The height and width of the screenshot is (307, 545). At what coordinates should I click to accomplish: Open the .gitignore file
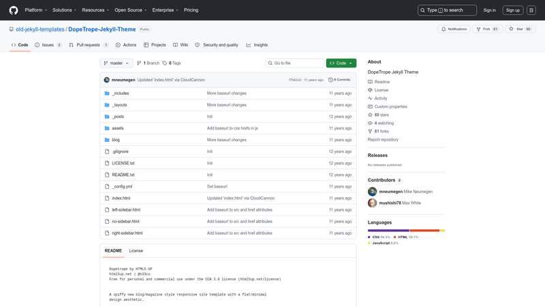(120, 151)
